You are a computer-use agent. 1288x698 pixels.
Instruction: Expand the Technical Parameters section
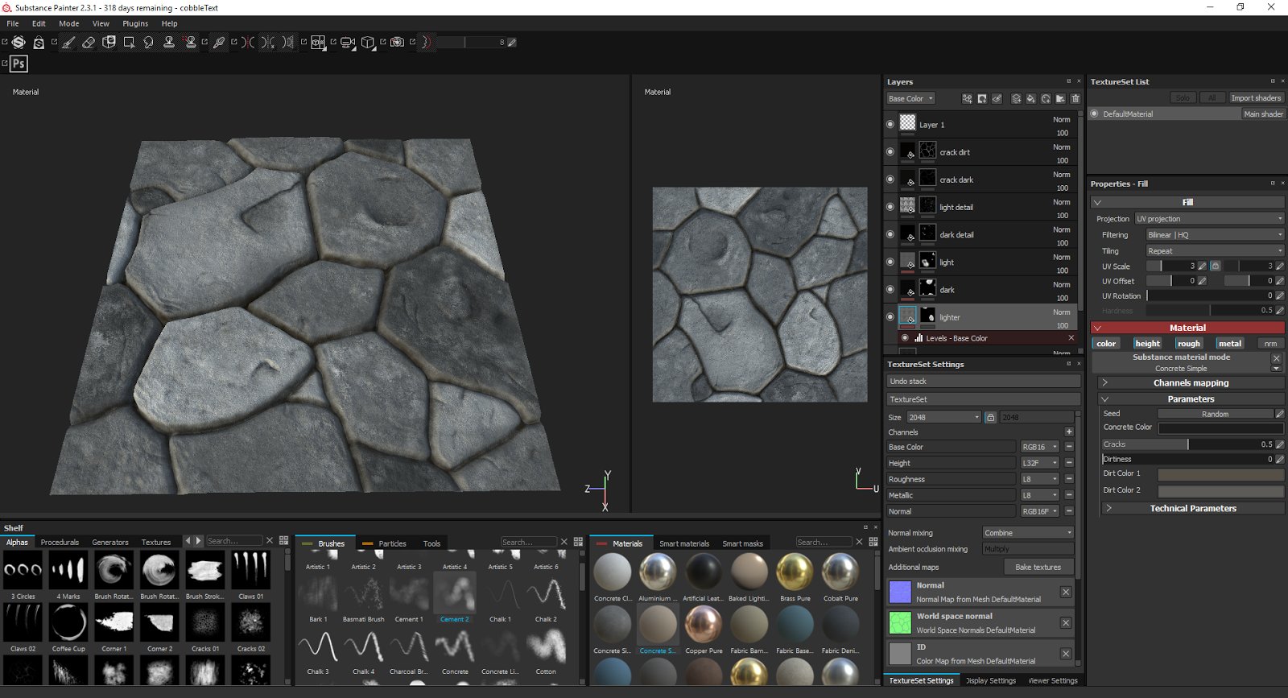pos(1192,509)
